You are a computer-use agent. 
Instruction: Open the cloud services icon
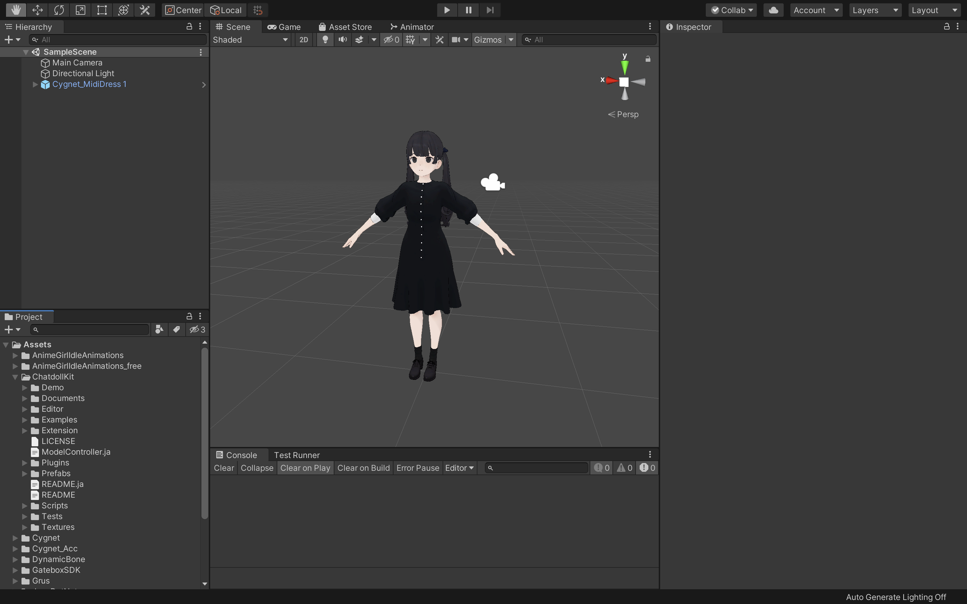pyautogui.click(x=773, y=10)
